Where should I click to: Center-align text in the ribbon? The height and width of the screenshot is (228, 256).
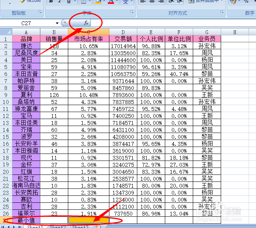pos(152,2)
